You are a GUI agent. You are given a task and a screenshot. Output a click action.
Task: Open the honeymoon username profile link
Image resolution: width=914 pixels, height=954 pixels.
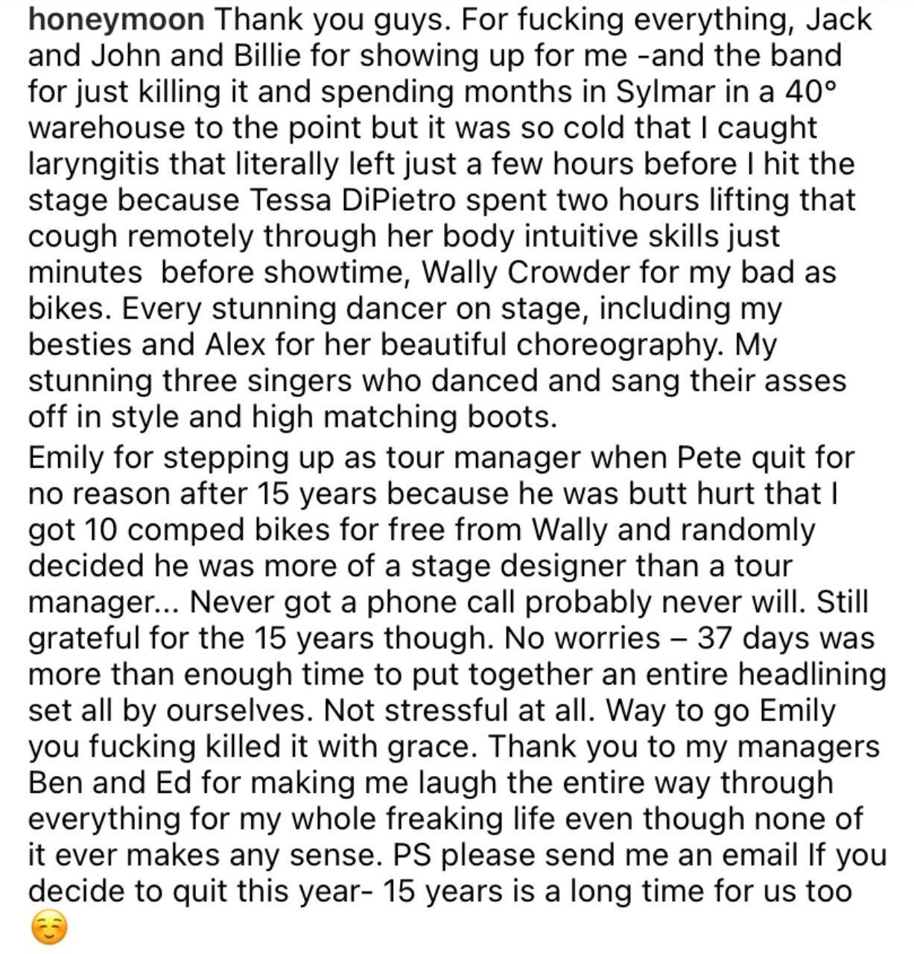point(115,20)
